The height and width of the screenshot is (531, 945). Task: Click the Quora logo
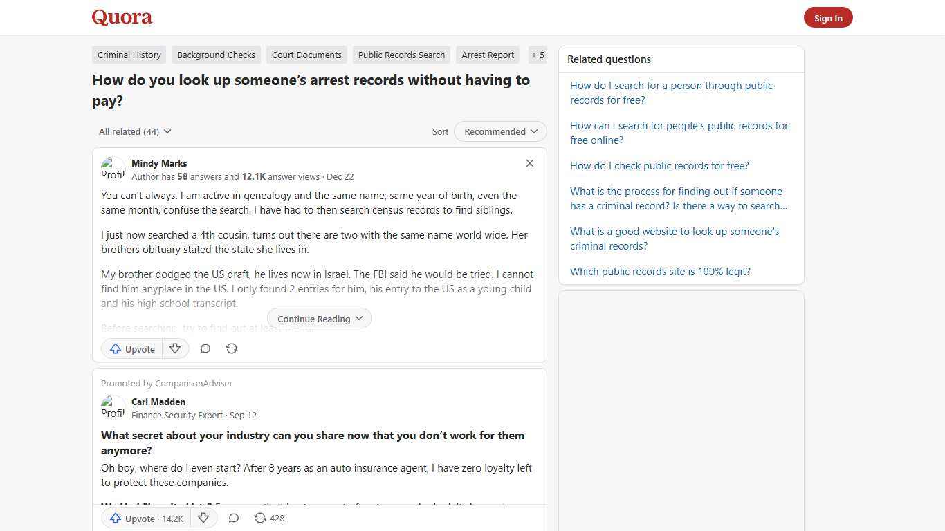(x=121, y=17)
